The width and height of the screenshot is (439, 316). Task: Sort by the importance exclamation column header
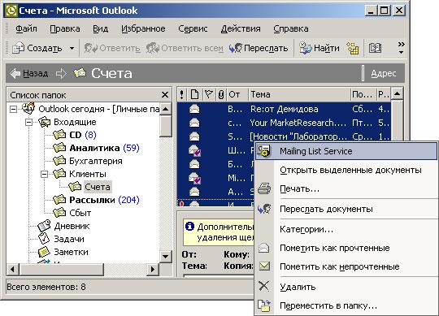[x=182, y=94]
